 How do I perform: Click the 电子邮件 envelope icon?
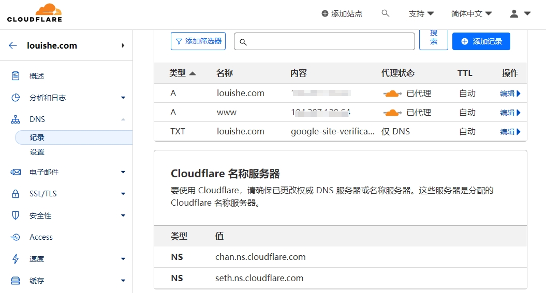(16, 172)
